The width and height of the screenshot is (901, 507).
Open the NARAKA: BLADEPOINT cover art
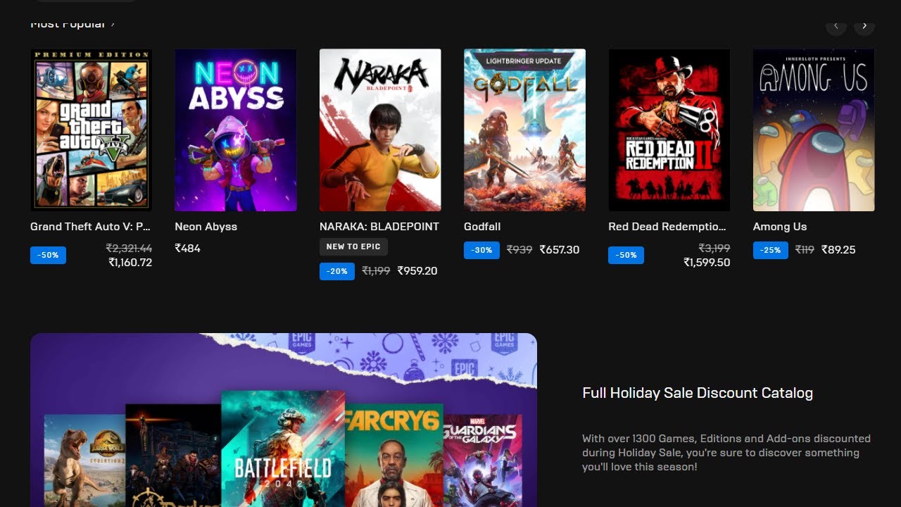coord(380,130)
